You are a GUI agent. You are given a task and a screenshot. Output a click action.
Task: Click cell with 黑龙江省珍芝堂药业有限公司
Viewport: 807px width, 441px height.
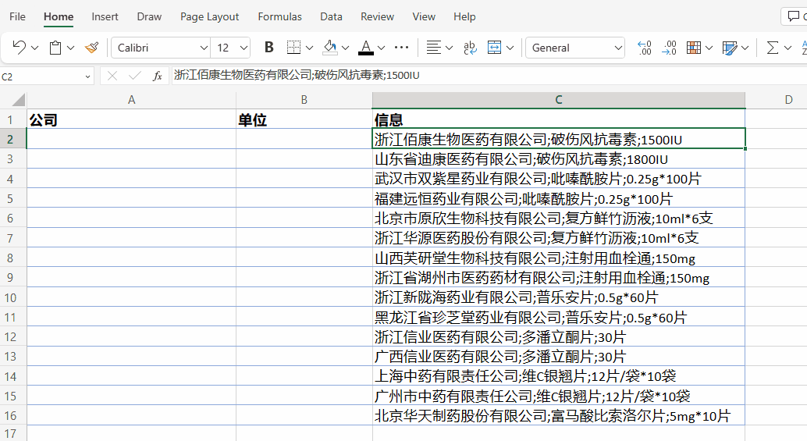click(x=558, y=318)
